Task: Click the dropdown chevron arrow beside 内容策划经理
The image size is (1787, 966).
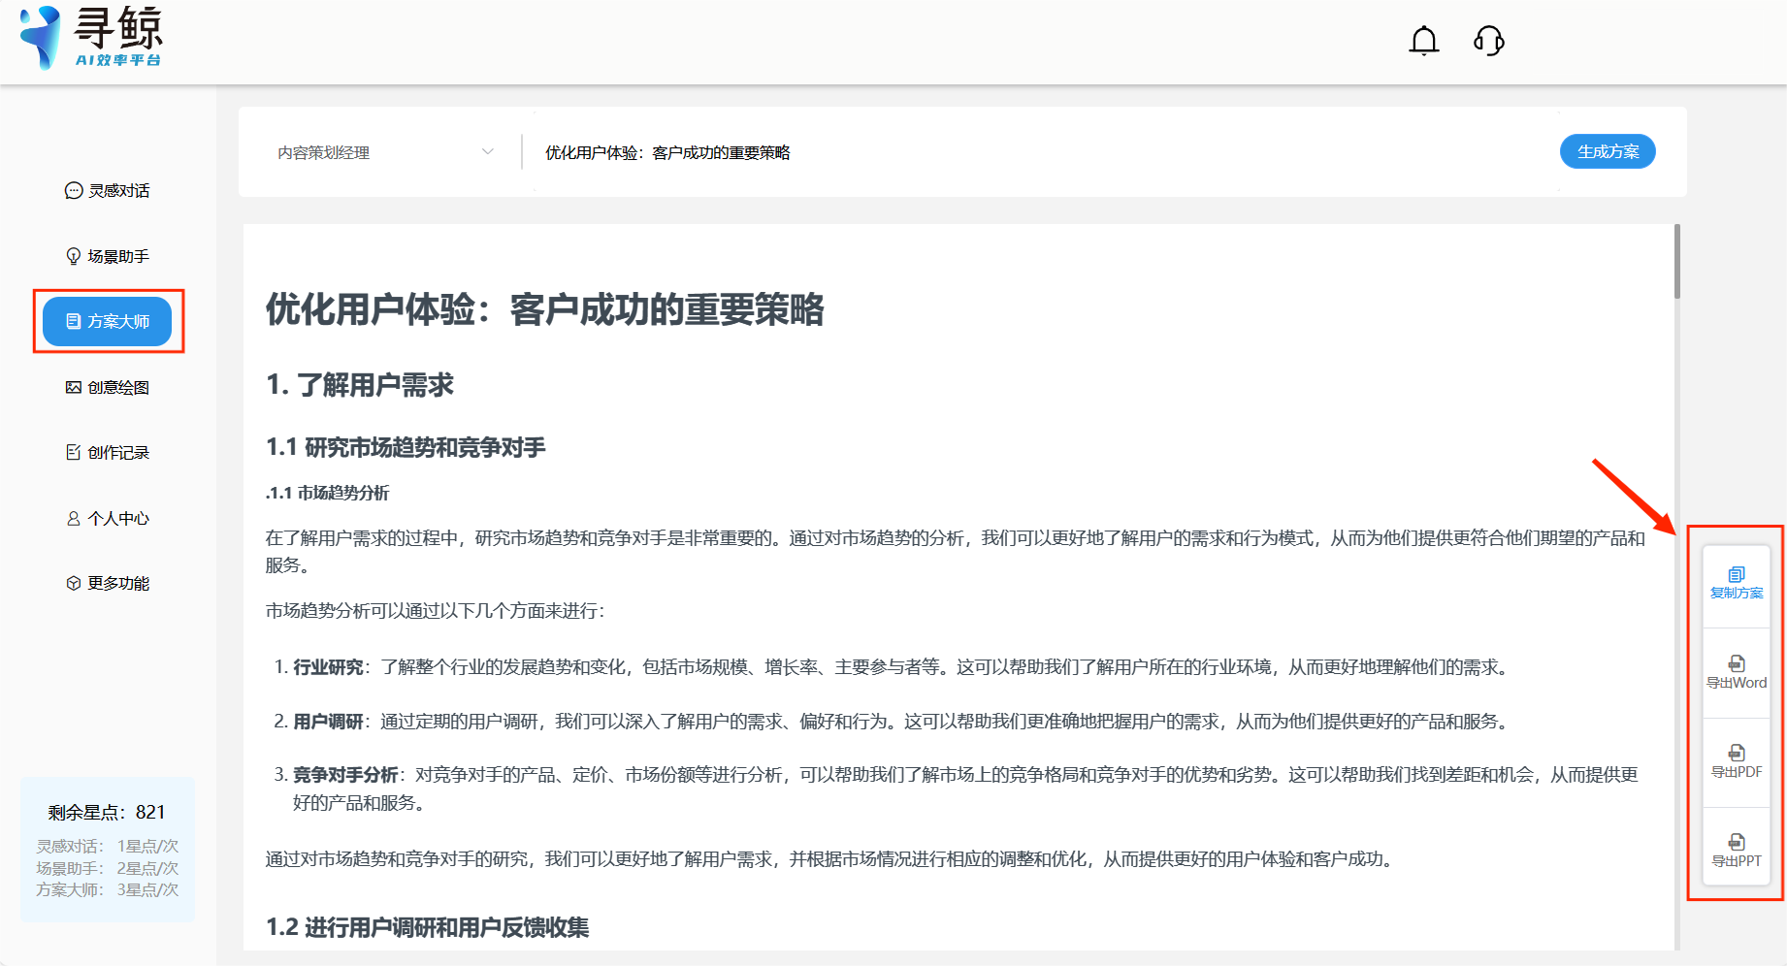Action: pos(488,152)
